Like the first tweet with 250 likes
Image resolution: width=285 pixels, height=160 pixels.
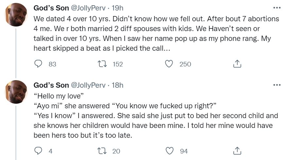point(169,64)
